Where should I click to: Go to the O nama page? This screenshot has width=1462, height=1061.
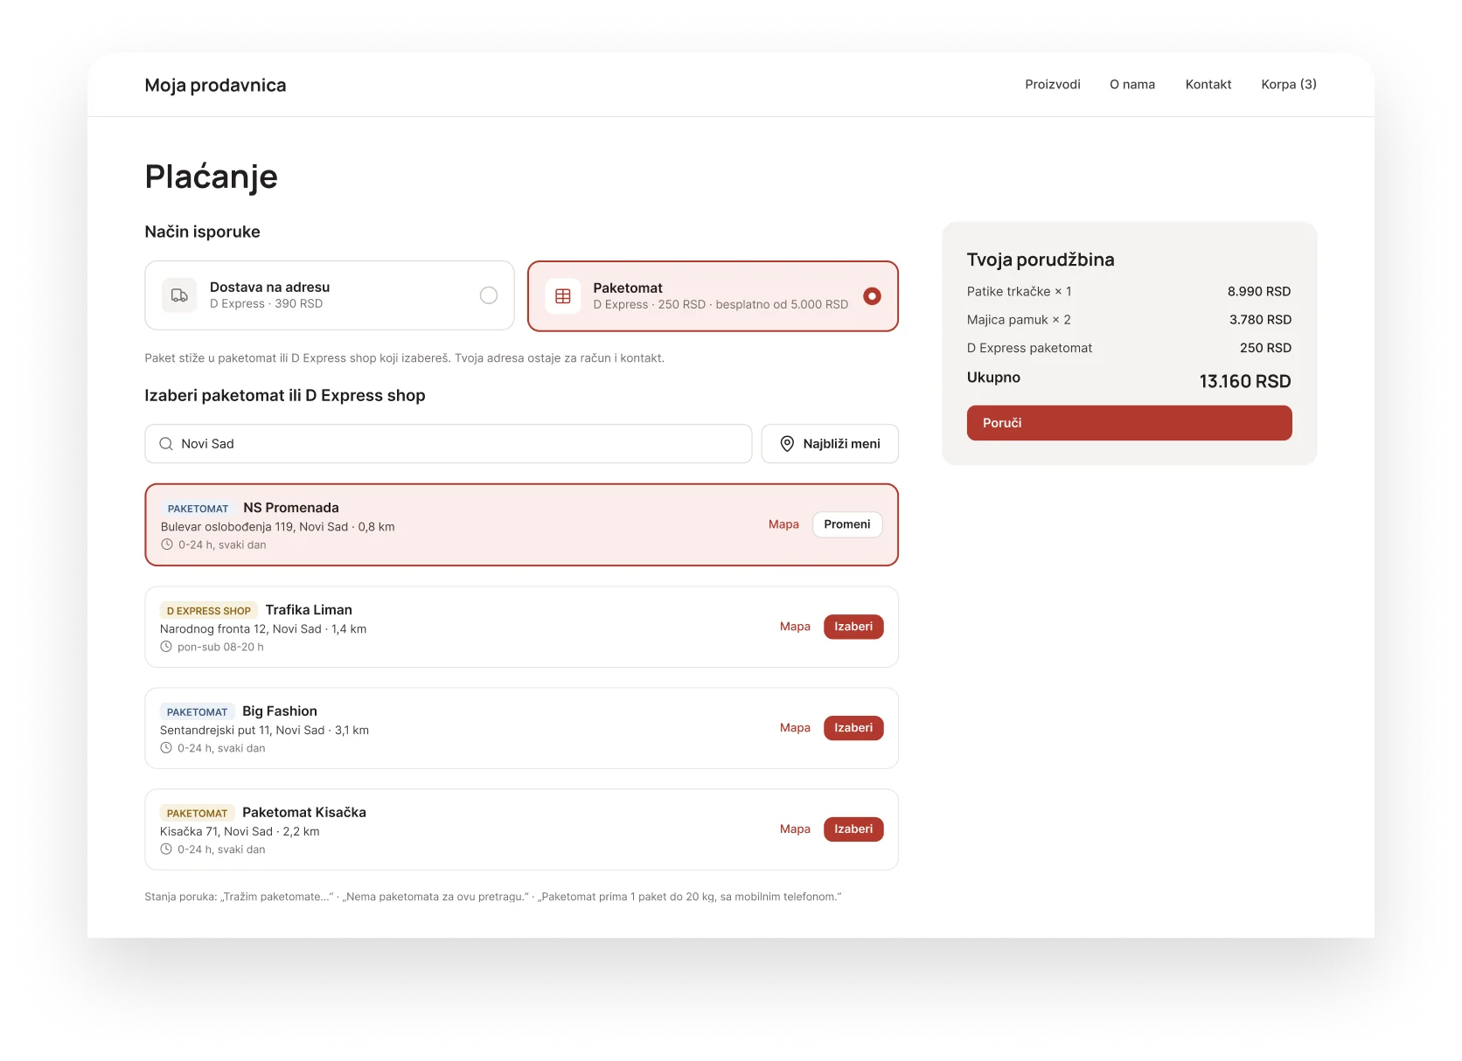coord(1132,85)
